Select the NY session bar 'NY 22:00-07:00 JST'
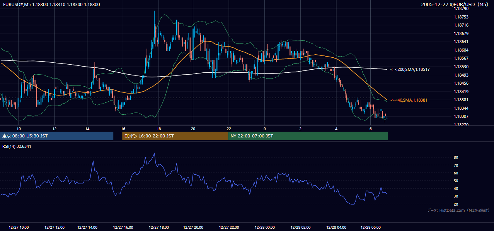This screenshot has width=494, height=231. click(308, 136)
